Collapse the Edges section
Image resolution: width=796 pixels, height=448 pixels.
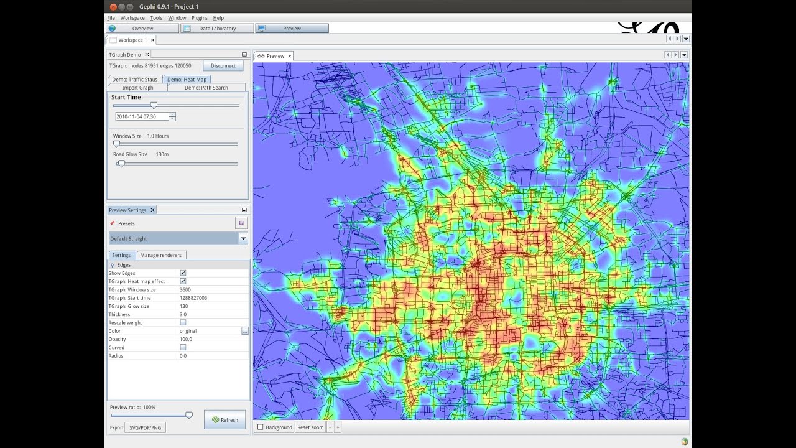tap(112, 265)
